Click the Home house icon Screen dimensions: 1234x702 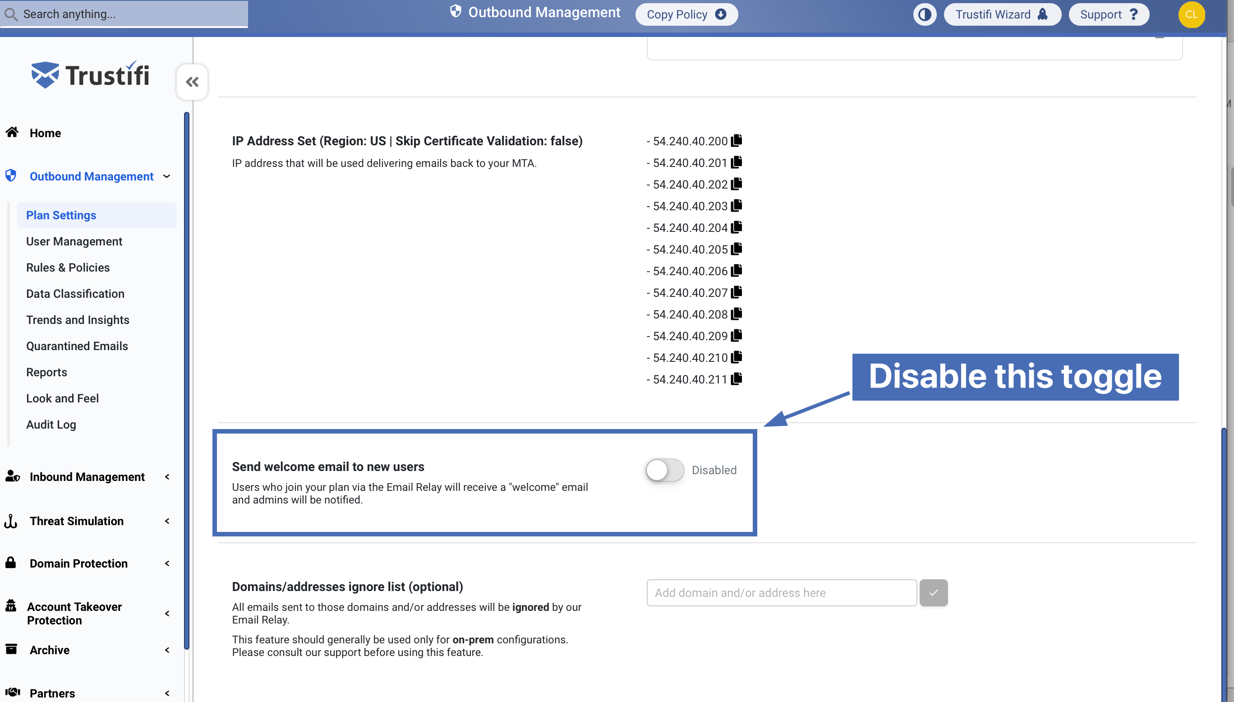[12, 132]
